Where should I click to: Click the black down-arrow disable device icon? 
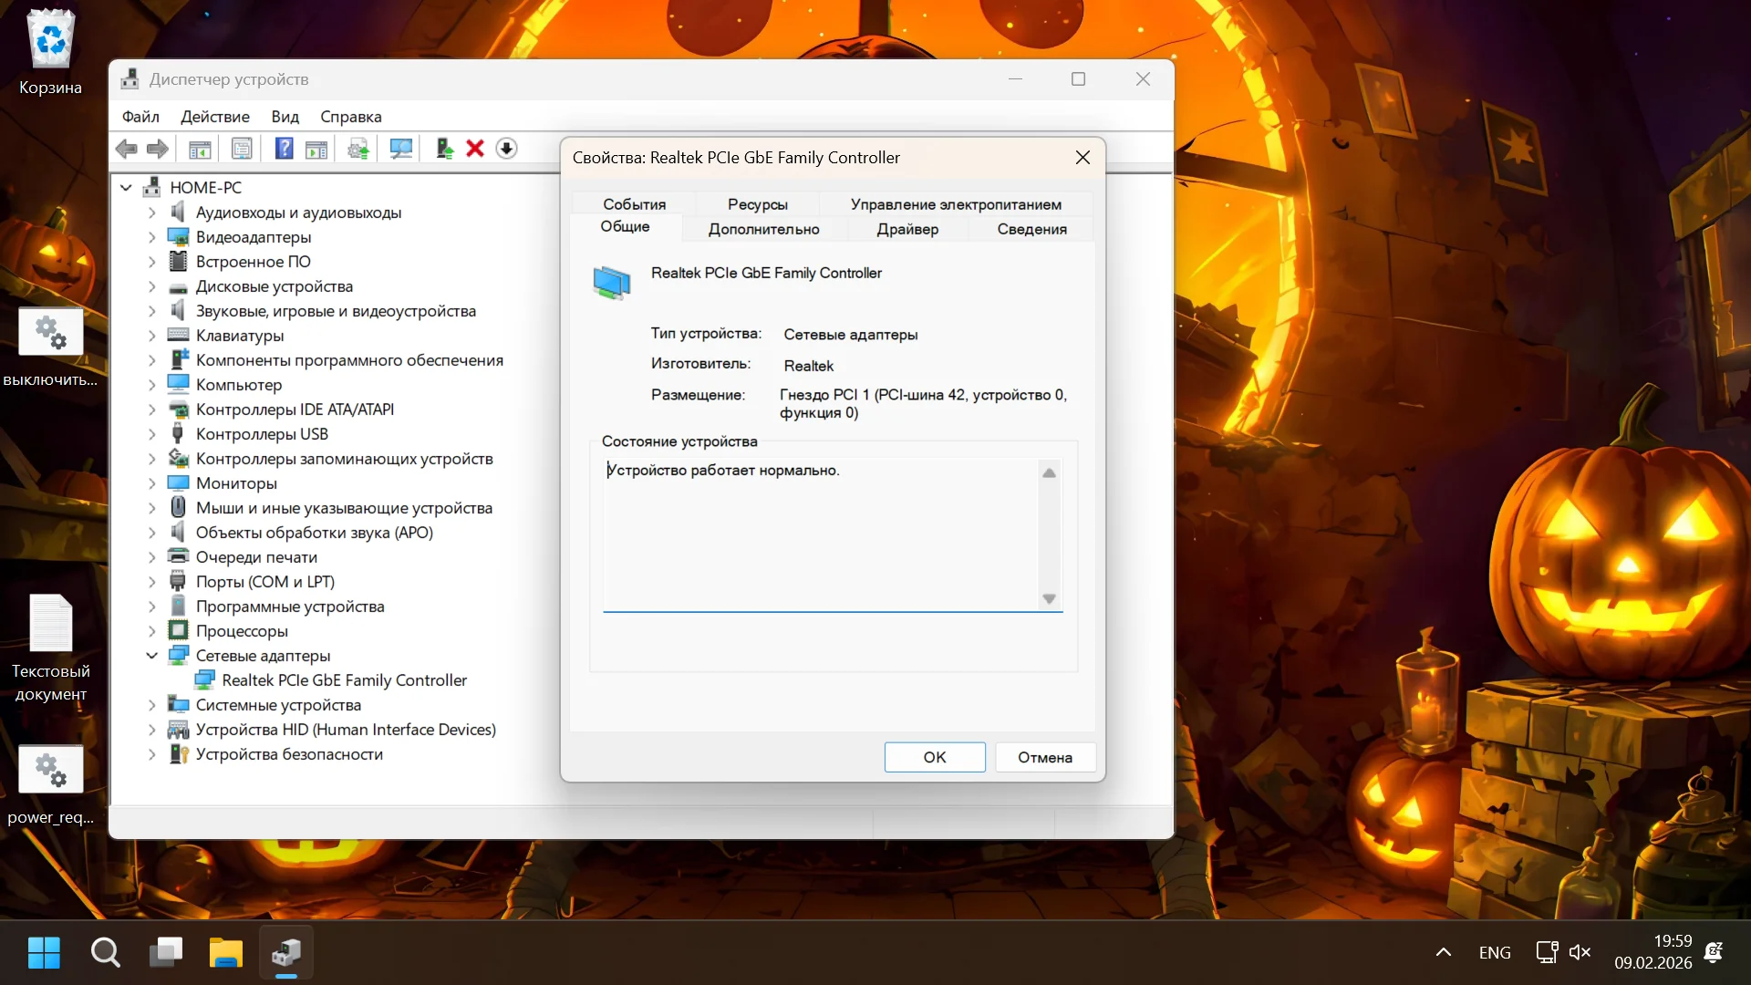click(x=506, y=149)
